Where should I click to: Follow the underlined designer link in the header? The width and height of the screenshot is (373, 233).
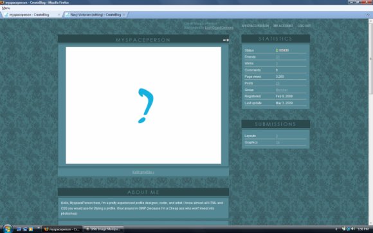tap(219, 28)
